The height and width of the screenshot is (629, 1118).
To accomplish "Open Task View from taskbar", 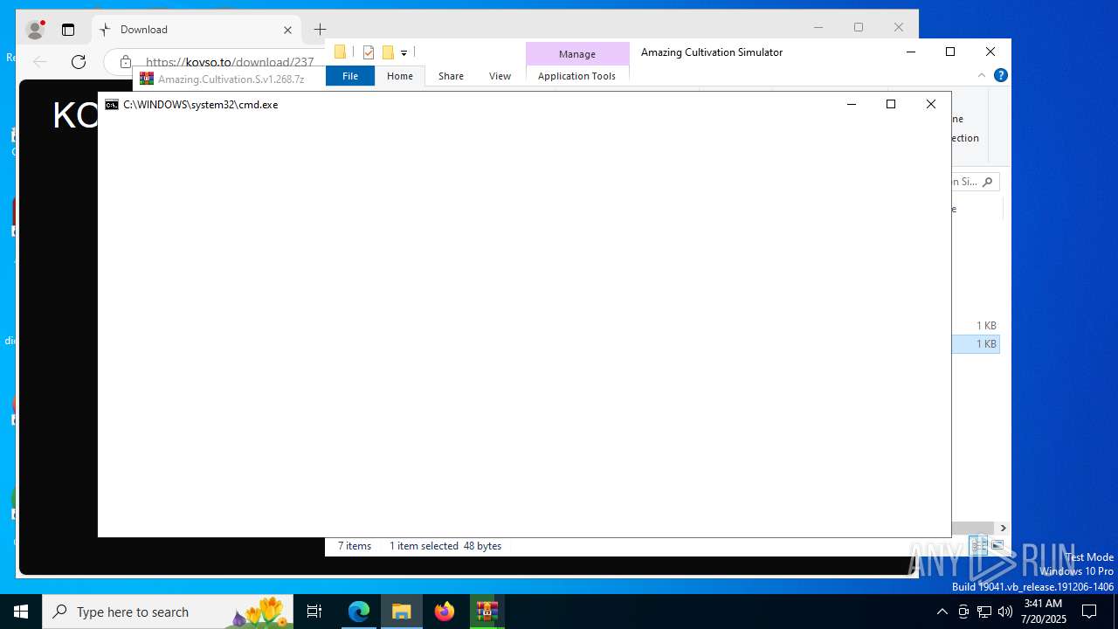I will [x=314, y=612].
